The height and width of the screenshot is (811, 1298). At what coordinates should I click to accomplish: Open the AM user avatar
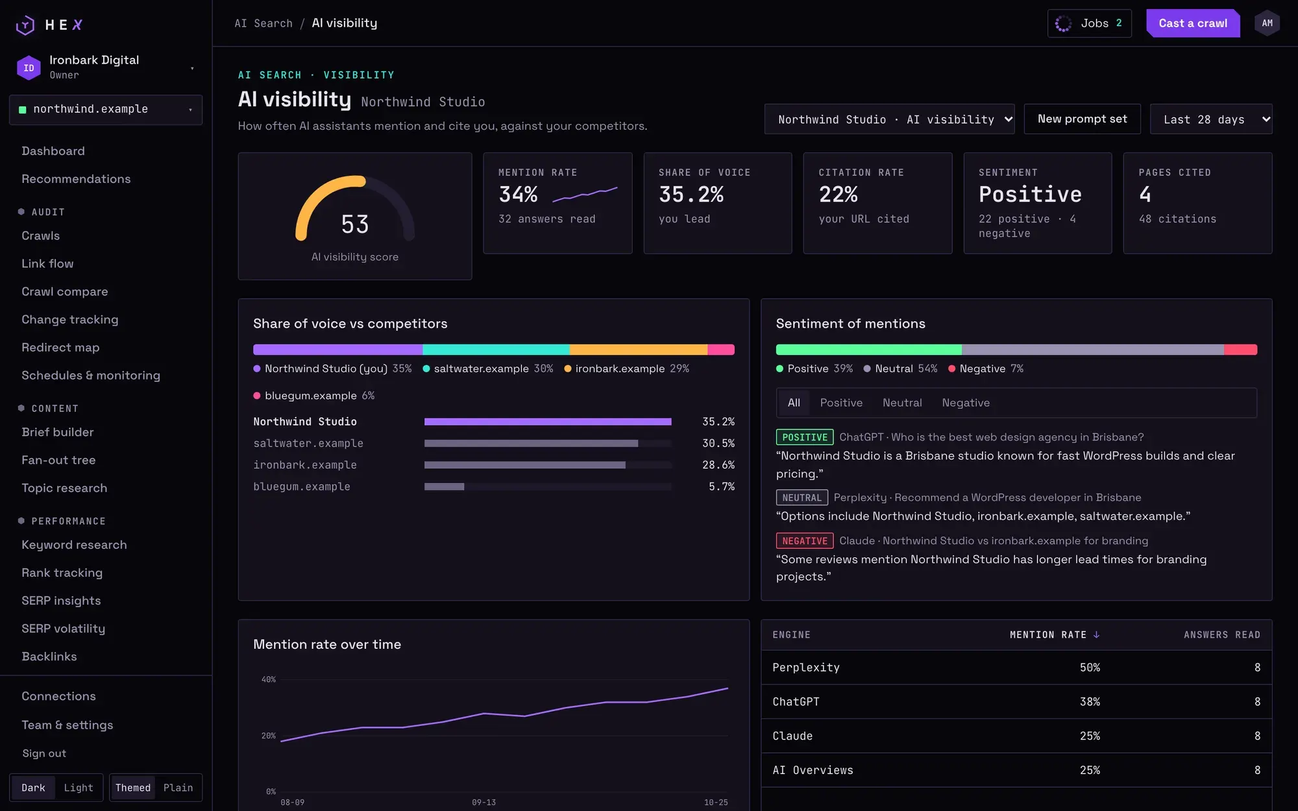1267,23
